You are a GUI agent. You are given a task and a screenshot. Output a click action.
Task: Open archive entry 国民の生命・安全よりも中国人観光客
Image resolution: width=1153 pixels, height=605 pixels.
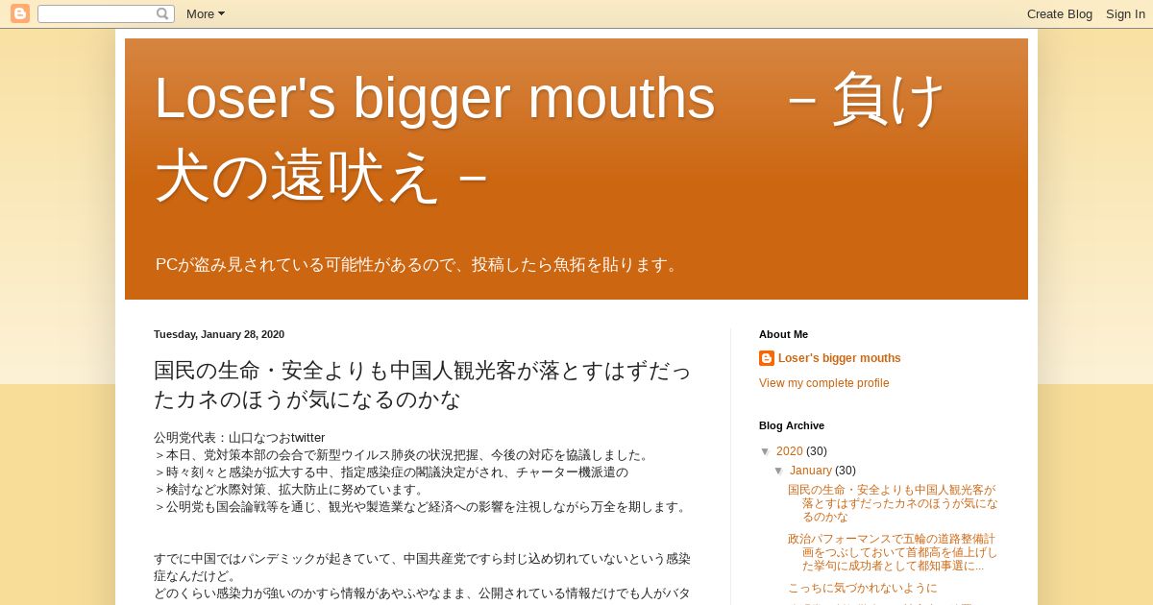click(x=893, y=503)
